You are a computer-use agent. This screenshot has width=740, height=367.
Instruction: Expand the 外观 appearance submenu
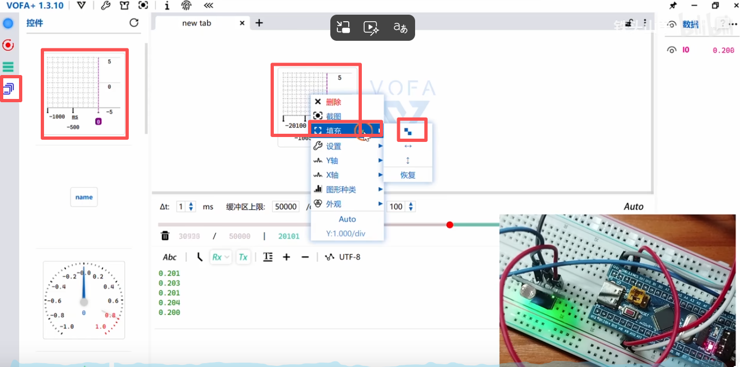[347, 204]
